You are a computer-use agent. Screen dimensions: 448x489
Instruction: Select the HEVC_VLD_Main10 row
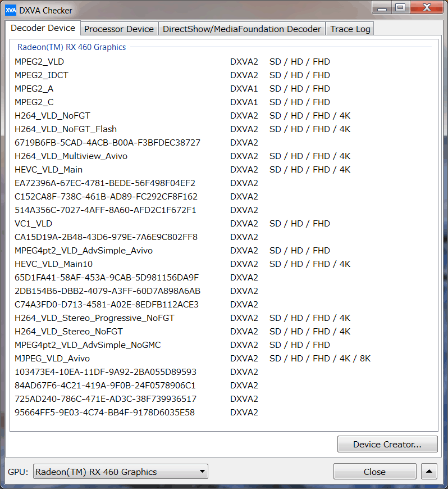click(223, 264)
